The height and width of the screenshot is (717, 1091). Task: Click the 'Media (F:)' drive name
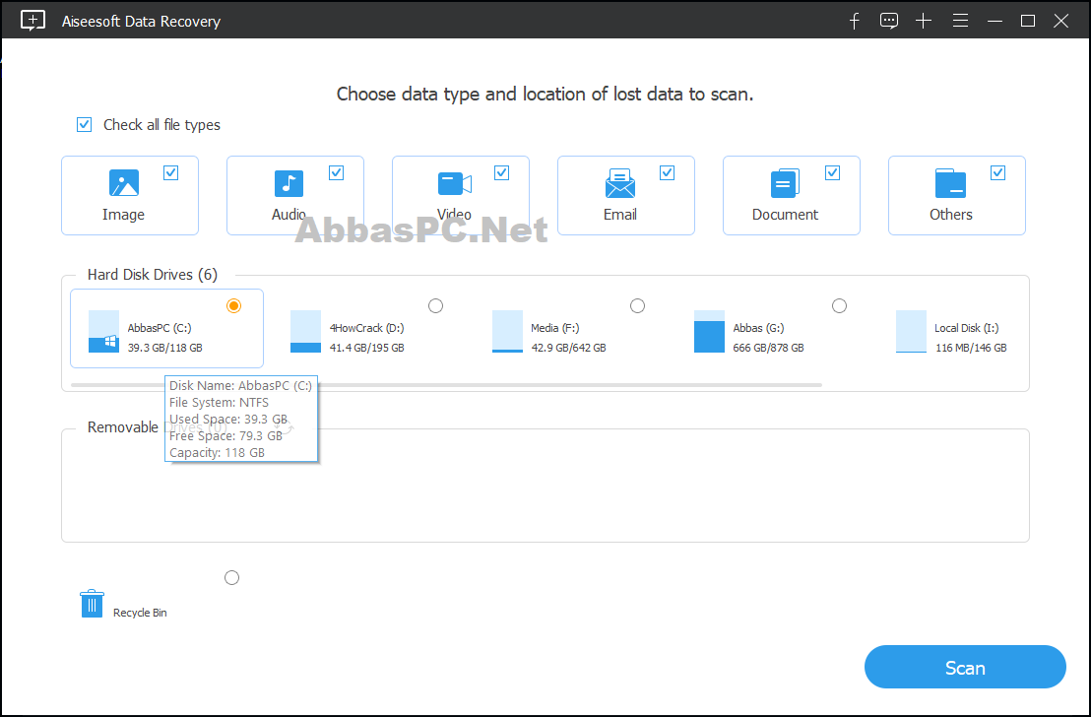(x=555, y=328)
